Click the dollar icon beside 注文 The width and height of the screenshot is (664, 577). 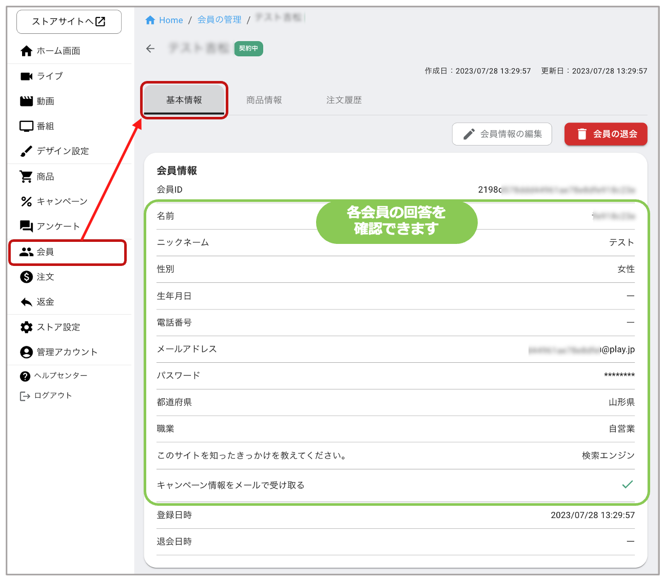point(26,277)
